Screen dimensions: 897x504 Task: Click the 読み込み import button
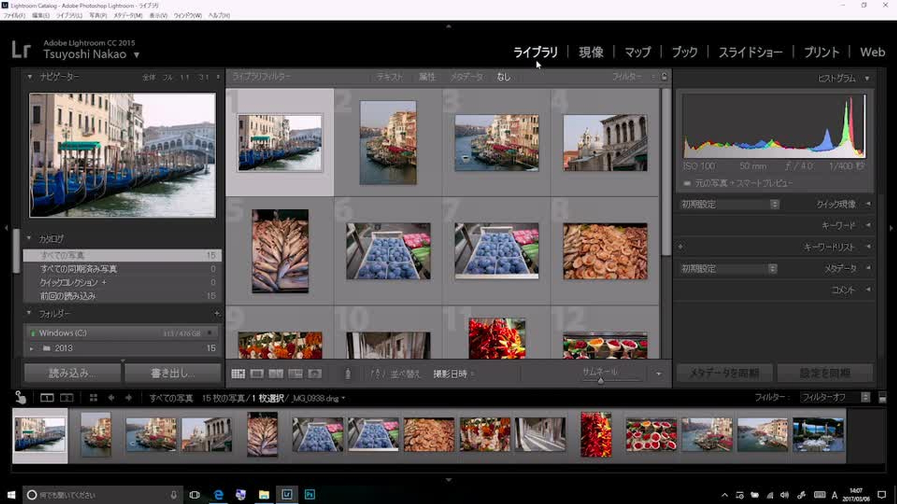point(72,373)
